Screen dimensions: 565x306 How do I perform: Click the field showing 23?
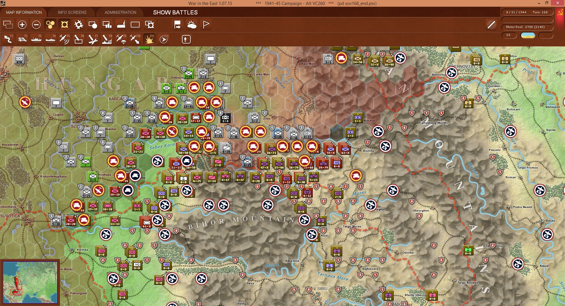[x=509, y=35]
